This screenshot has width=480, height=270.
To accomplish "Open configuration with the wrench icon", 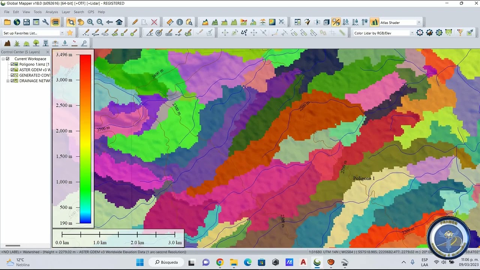I will pyautogui.click(x=46, y=22).
